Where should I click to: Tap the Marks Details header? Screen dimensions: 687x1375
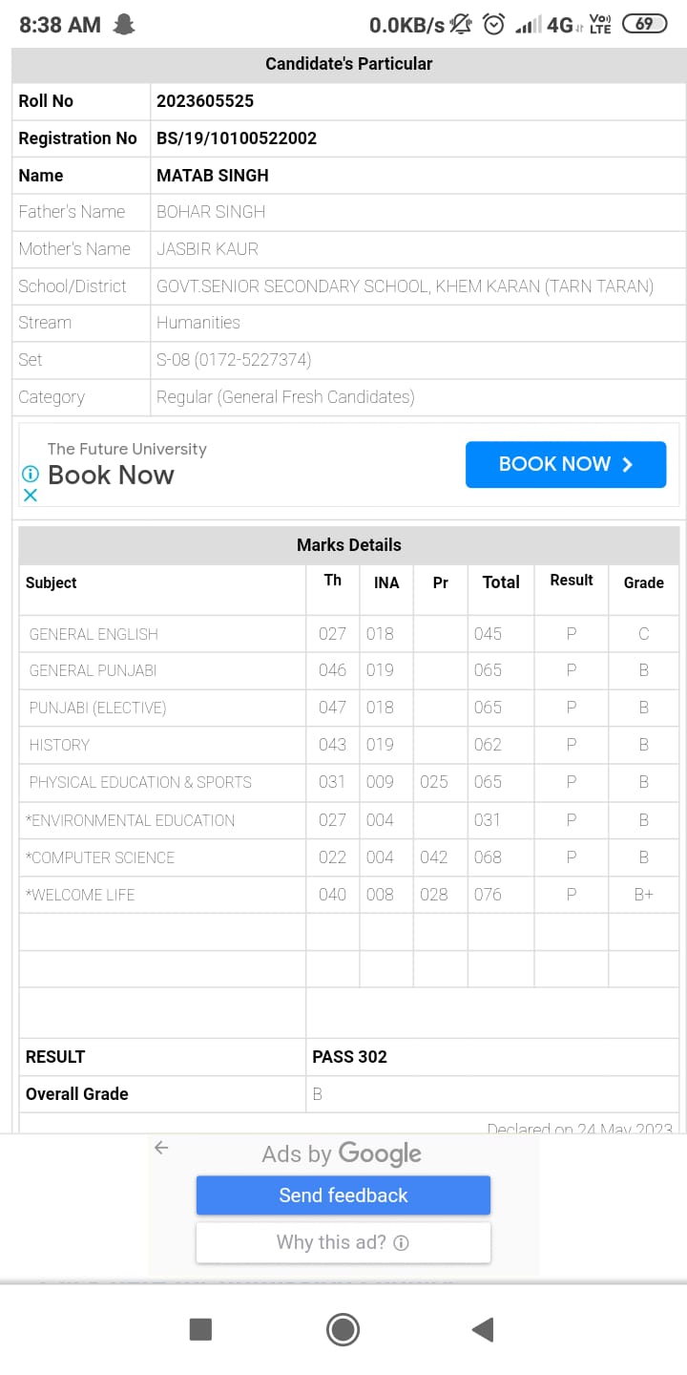[349, 545]
